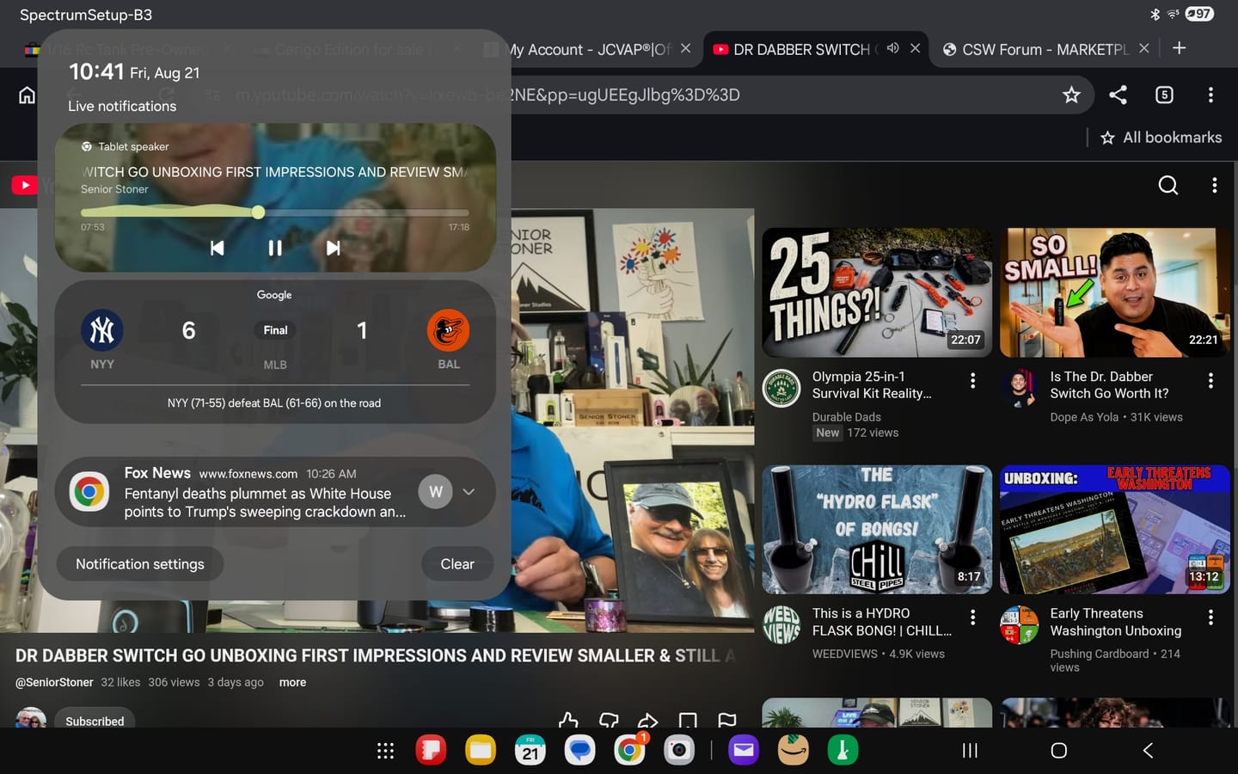This screenshot has width=1238, height=774.
Task: Open a new Chrome tab
Action: click(x=1180, y=48)
